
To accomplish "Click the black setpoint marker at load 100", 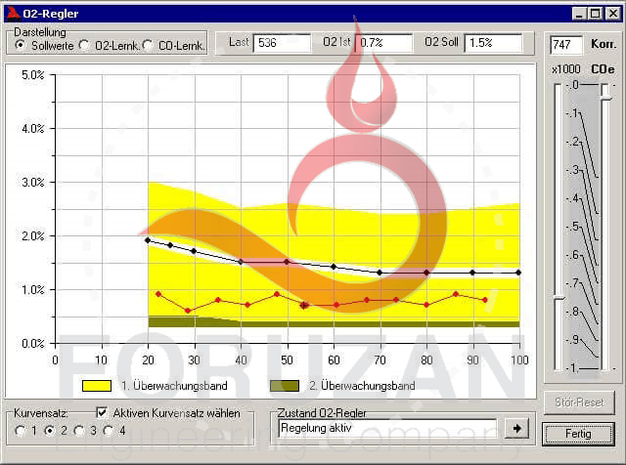I will tap(518, 273).
